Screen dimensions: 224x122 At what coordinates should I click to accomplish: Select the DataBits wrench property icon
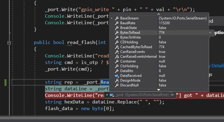click(x=117, y=71)
